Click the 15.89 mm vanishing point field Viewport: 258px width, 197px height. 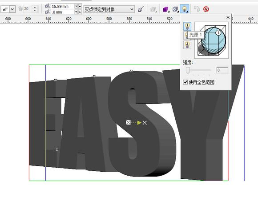[63, 6]
